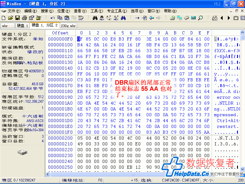Viewport: 245px width, 184px height.
Task: Click the '未知' file system value
Action: [x=38, y=39]
